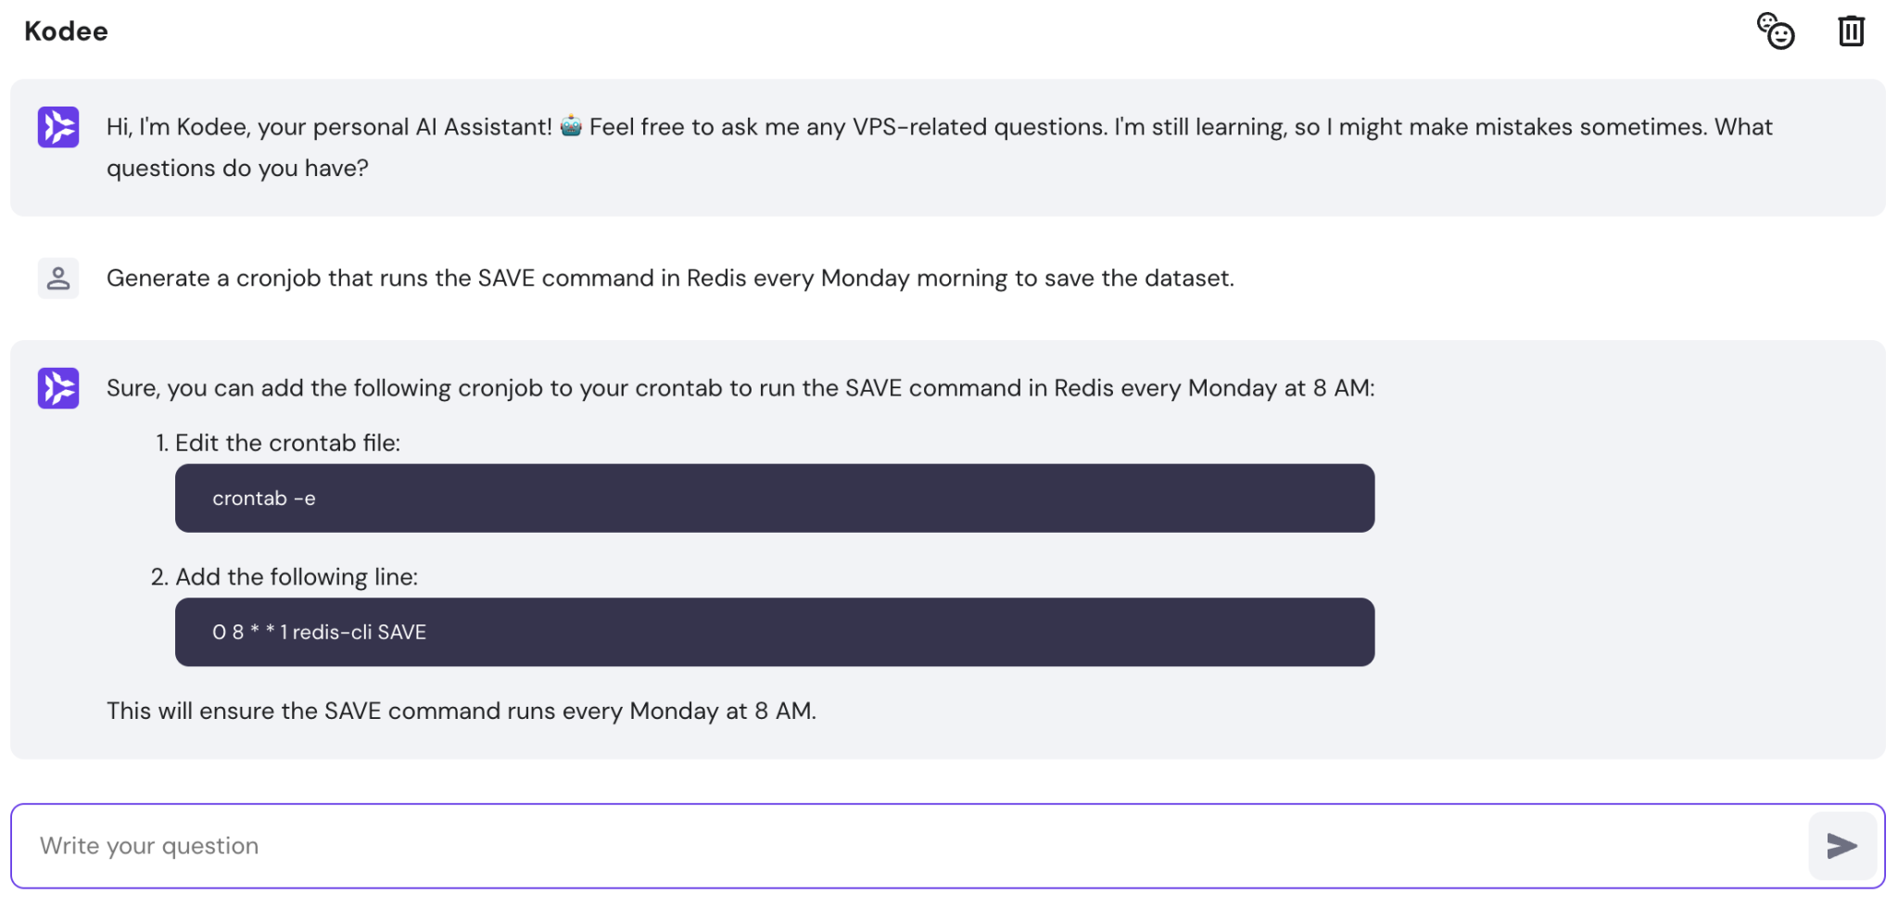Select the dark code box background

pos(1019,498)
